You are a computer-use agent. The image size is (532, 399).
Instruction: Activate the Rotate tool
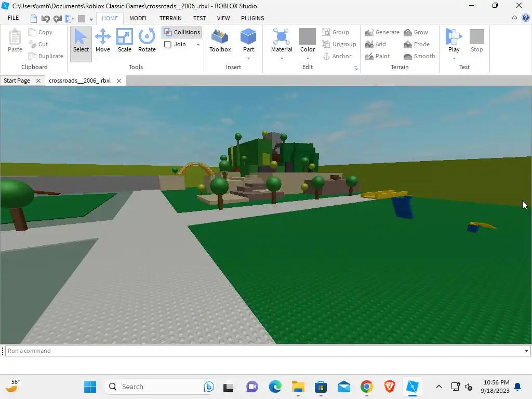(147, 41)
